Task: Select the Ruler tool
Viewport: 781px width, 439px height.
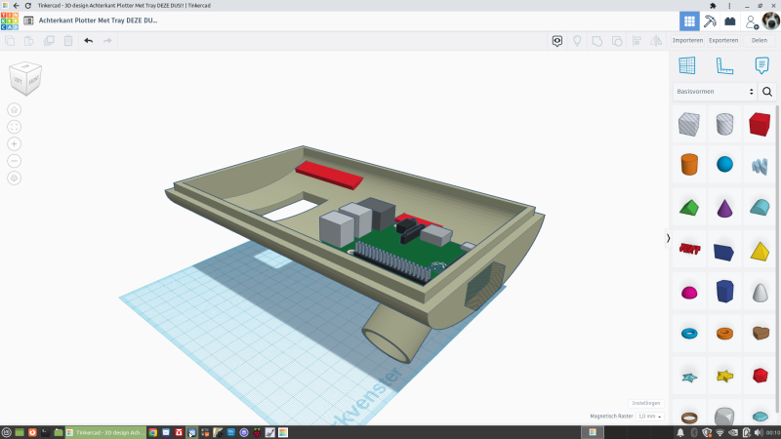Action: point(724,65)
